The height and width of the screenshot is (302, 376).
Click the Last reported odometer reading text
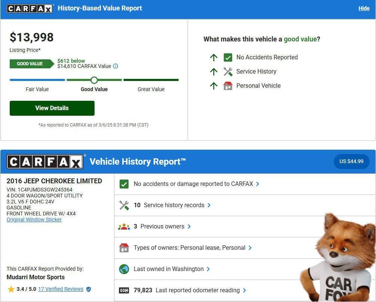198,290
